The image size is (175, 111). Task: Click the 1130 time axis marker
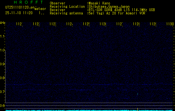pyautogui.click(x=170, y=24)
